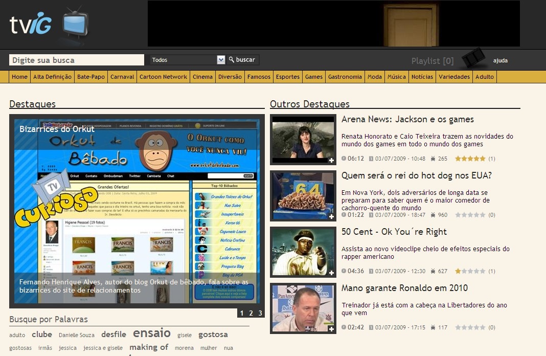
Task: Click the gisele tag
Action: tap(185, 335)
